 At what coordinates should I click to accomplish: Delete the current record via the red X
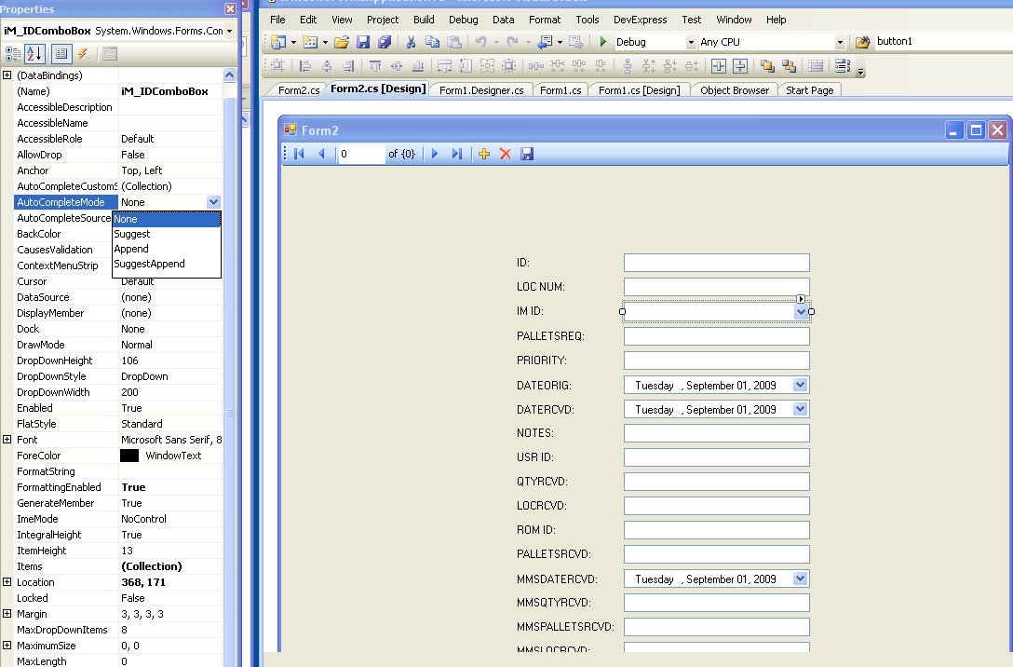(x=506, y=154)
